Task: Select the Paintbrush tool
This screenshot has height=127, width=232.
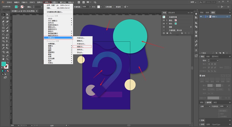Action: (x=7, y=28)
